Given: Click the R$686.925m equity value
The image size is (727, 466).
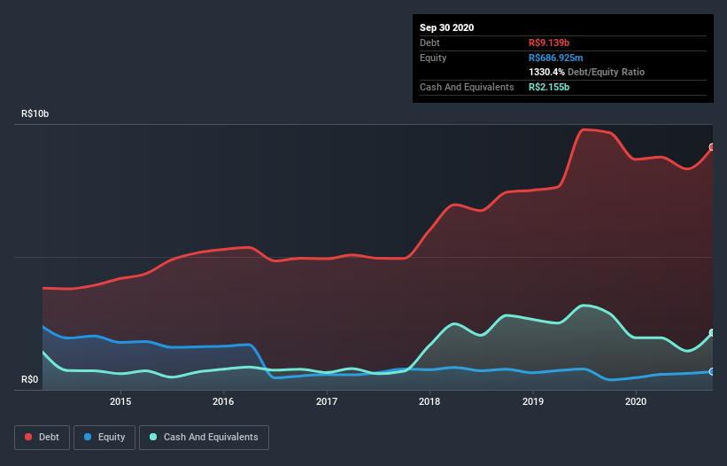Looking at the screenshot, I should click(556, 58).
